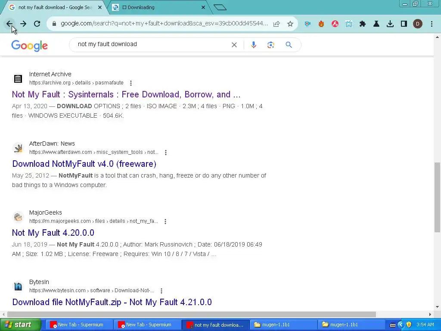Open the red Adobe Acrobat extension icon
This screenshot has width=441, height=331.
point(335,24)
